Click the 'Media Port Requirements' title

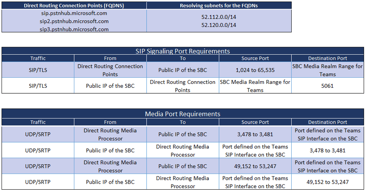183,114
